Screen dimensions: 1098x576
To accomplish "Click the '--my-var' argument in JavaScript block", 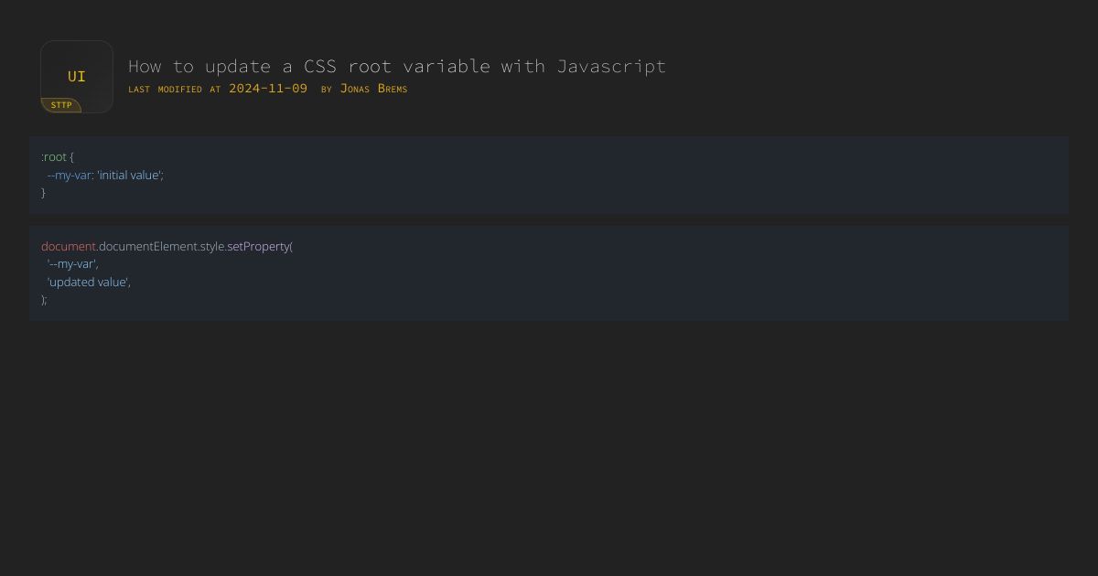I will pyautogui.click(x=71, y=264).
